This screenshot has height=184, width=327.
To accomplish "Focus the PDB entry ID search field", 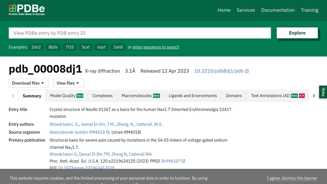I will click(140, 33).
